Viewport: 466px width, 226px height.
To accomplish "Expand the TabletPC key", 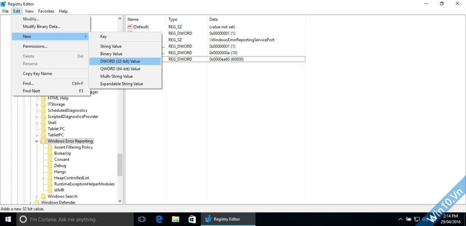I will point(36,135).
